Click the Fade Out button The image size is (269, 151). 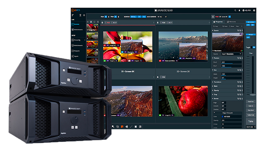[251, 101]
